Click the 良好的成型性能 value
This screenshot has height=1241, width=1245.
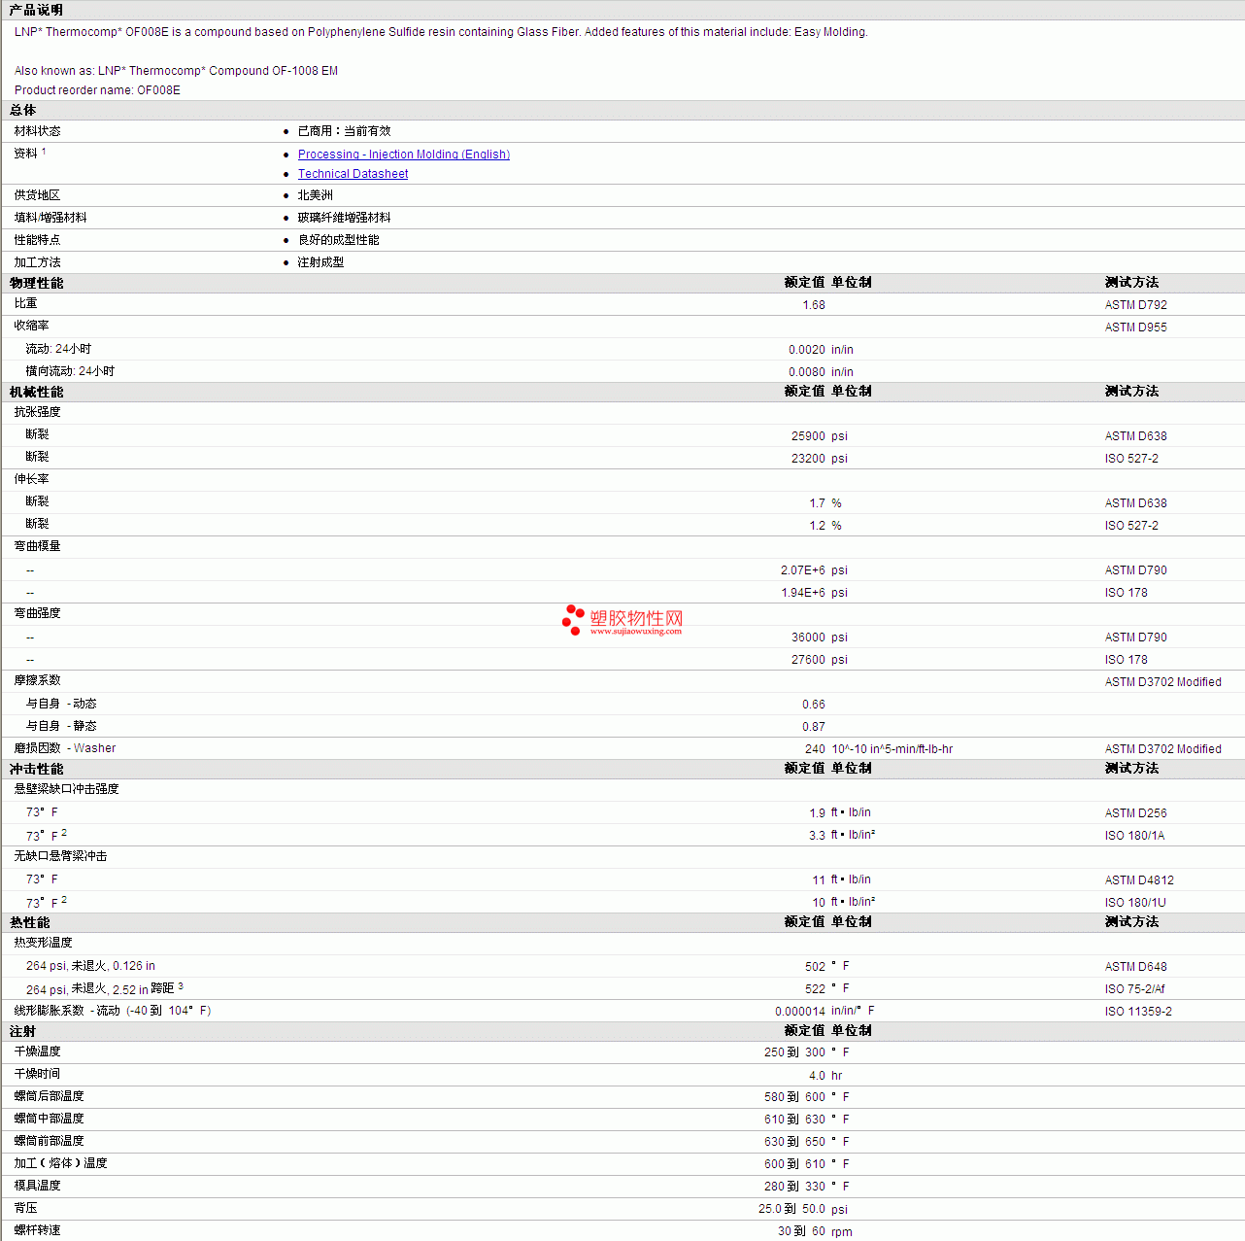(x=338, y=240)
